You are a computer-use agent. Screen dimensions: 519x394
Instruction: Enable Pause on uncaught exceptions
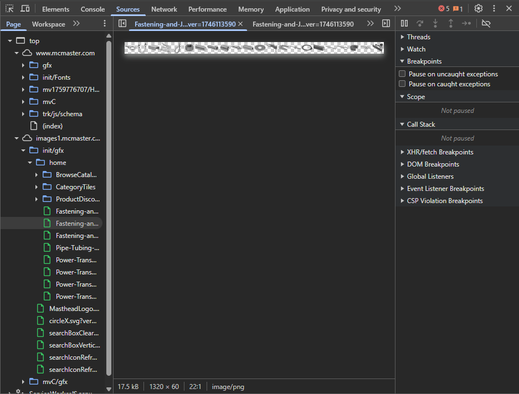403,74
